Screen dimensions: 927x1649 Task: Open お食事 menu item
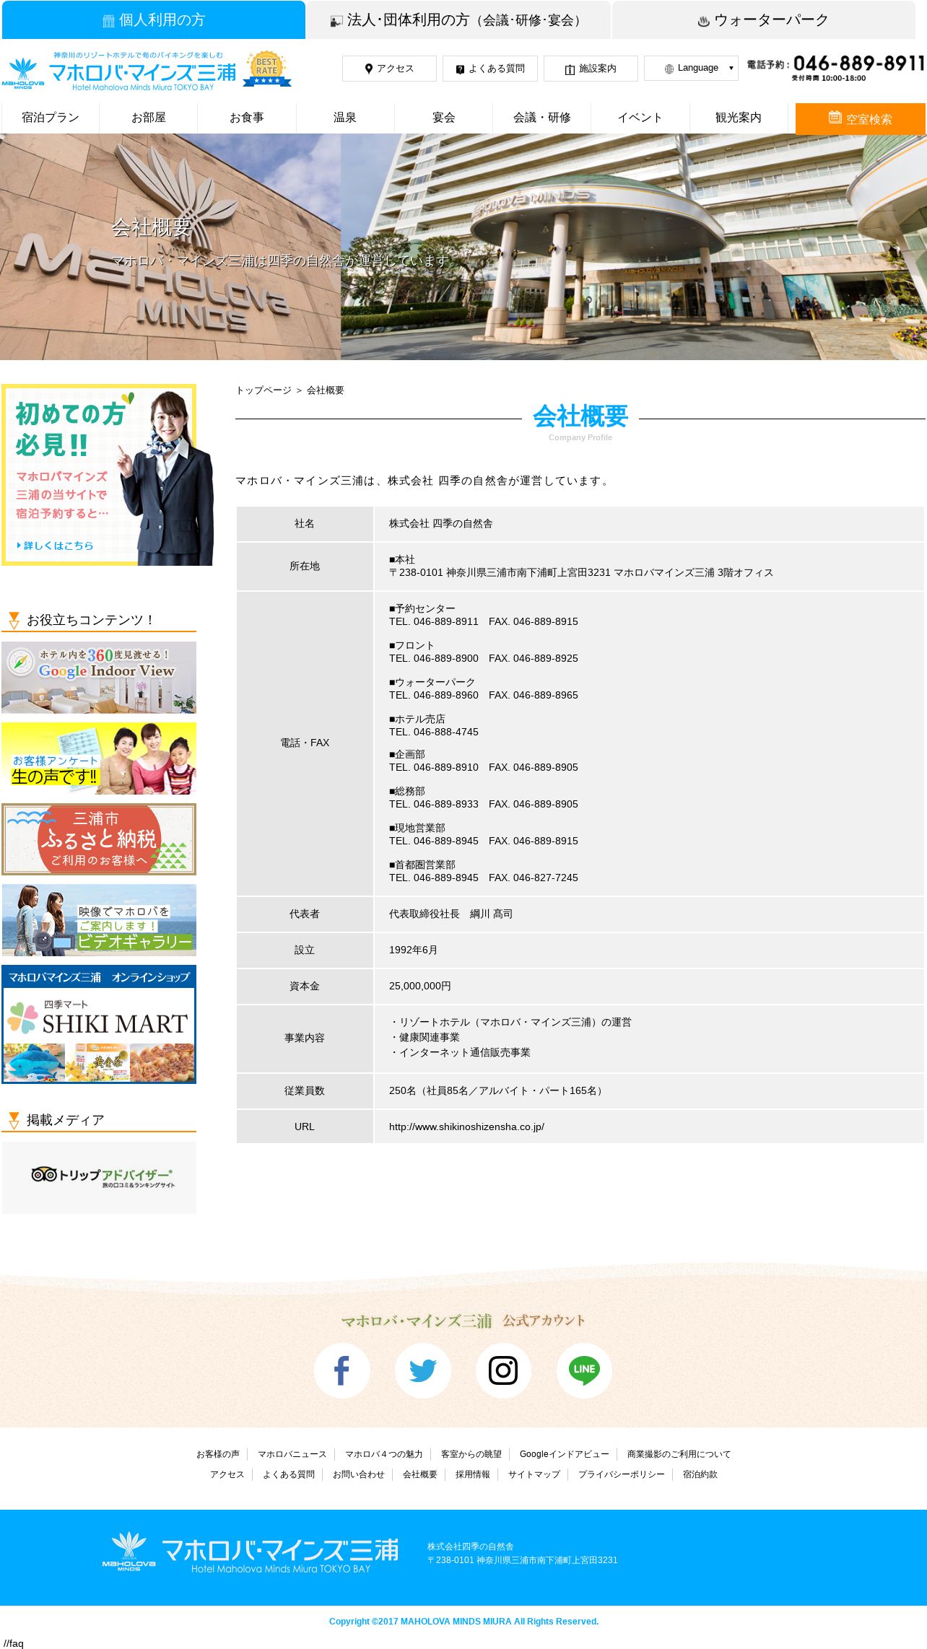click(x=247, y=118)
